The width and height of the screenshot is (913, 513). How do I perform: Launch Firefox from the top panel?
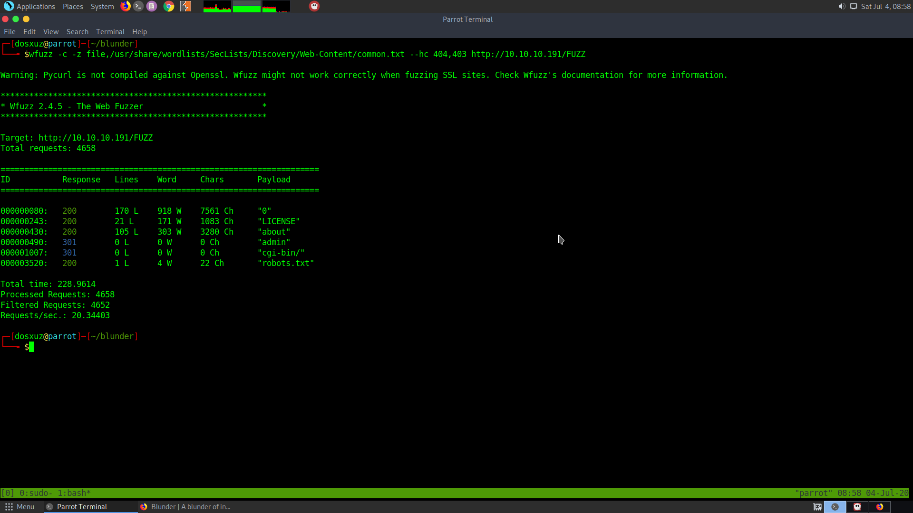click(126, 6)
